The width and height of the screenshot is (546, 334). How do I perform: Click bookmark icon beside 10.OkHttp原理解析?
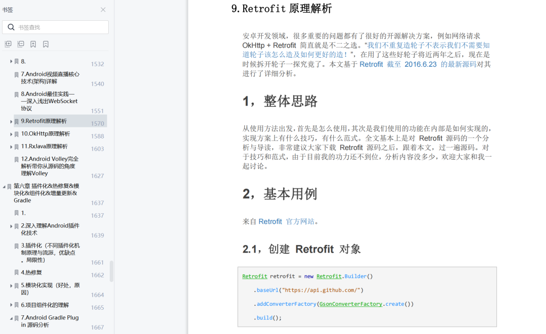click(x=16, y=134)
